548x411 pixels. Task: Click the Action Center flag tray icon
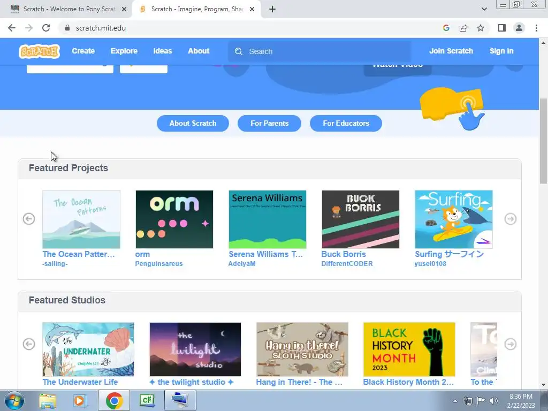(481, 401)
